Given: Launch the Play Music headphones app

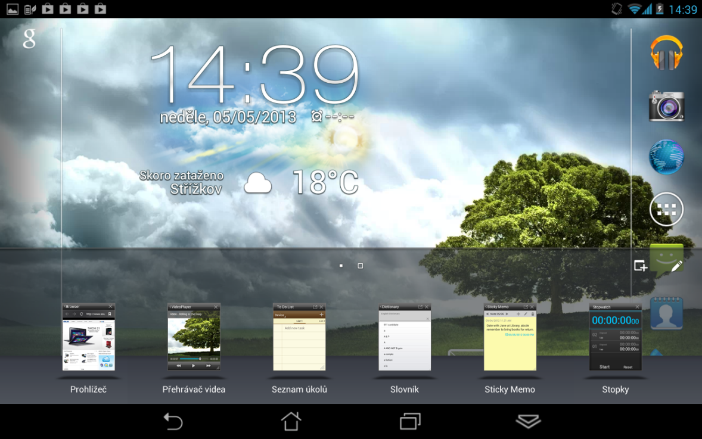Looking at the screenshot, I should click(x=666, y=53).
